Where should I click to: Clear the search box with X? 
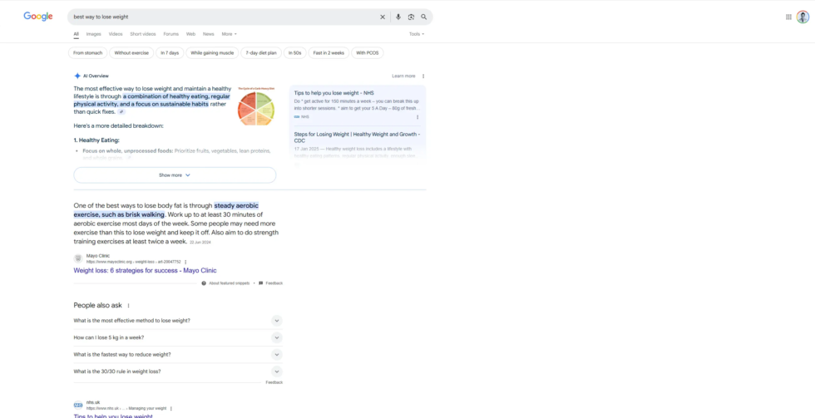383,17
